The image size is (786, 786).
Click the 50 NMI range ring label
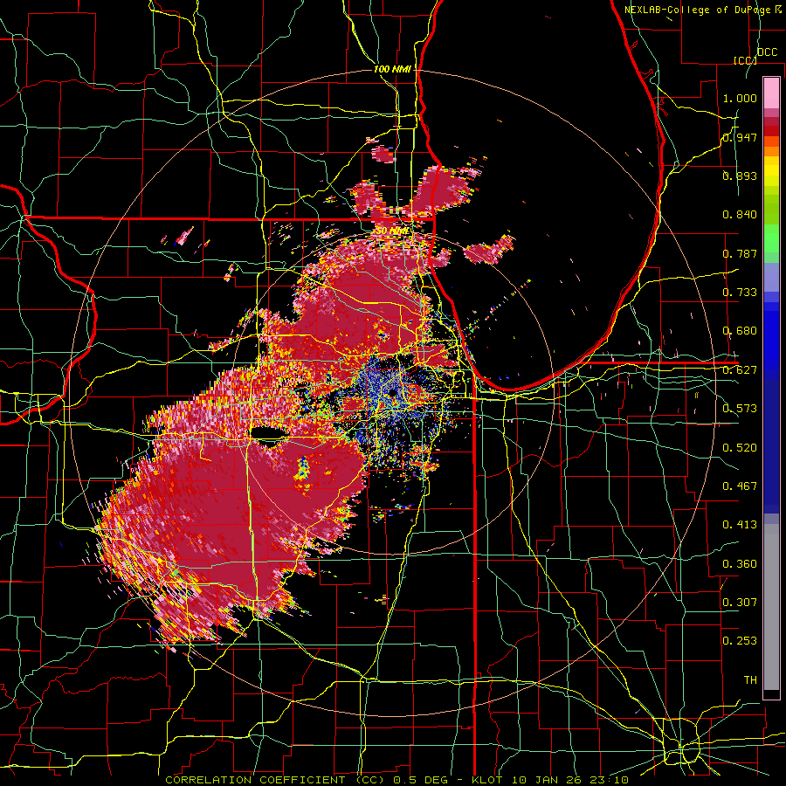point(392,231)
